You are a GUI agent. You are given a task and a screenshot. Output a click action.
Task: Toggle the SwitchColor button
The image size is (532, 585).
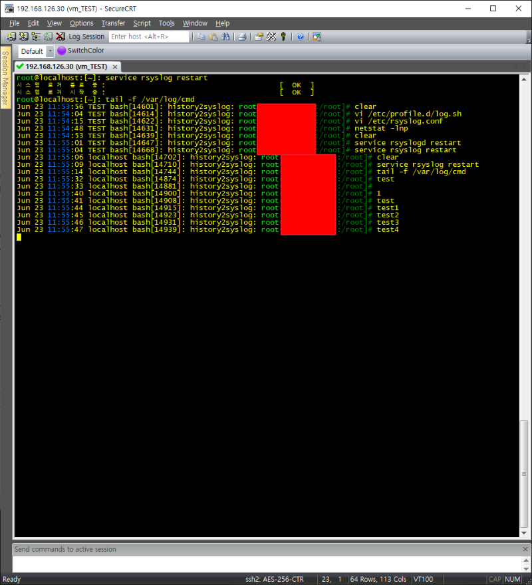(81, 51)
